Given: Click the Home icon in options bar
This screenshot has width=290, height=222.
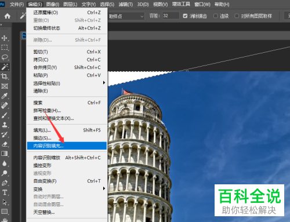Looking at the screenshot, I should click(8, 16).
